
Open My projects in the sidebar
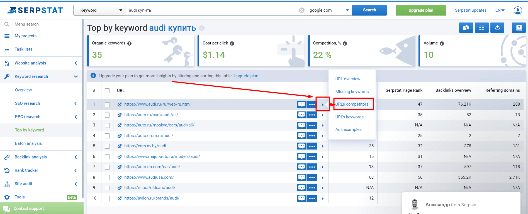coord(26,36)
